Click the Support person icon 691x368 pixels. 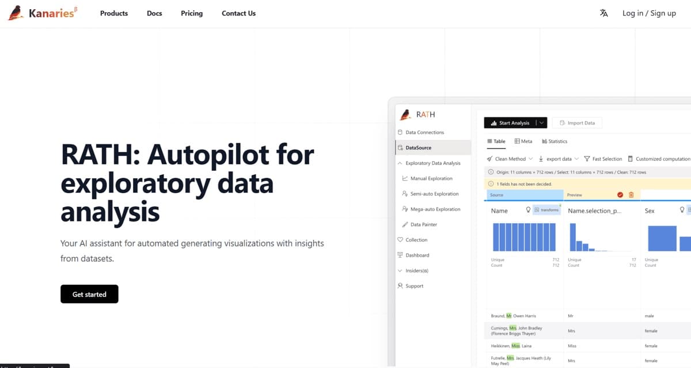pos(400,286)
